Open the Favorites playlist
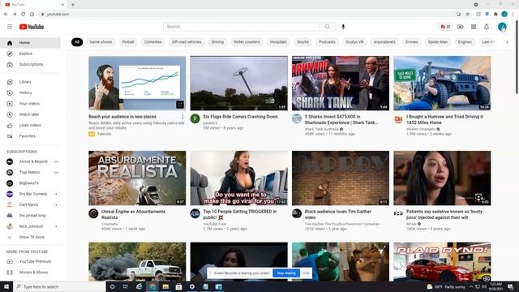 [30, 136]
